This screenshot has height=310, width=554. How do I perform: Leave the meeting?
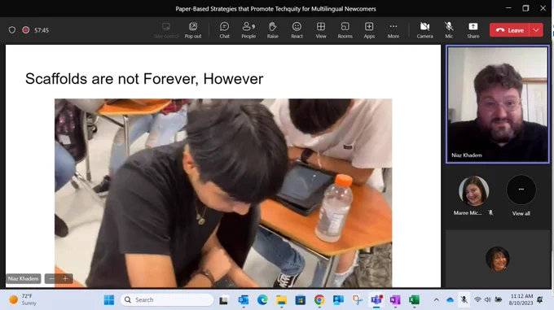[x=509, y=30]
